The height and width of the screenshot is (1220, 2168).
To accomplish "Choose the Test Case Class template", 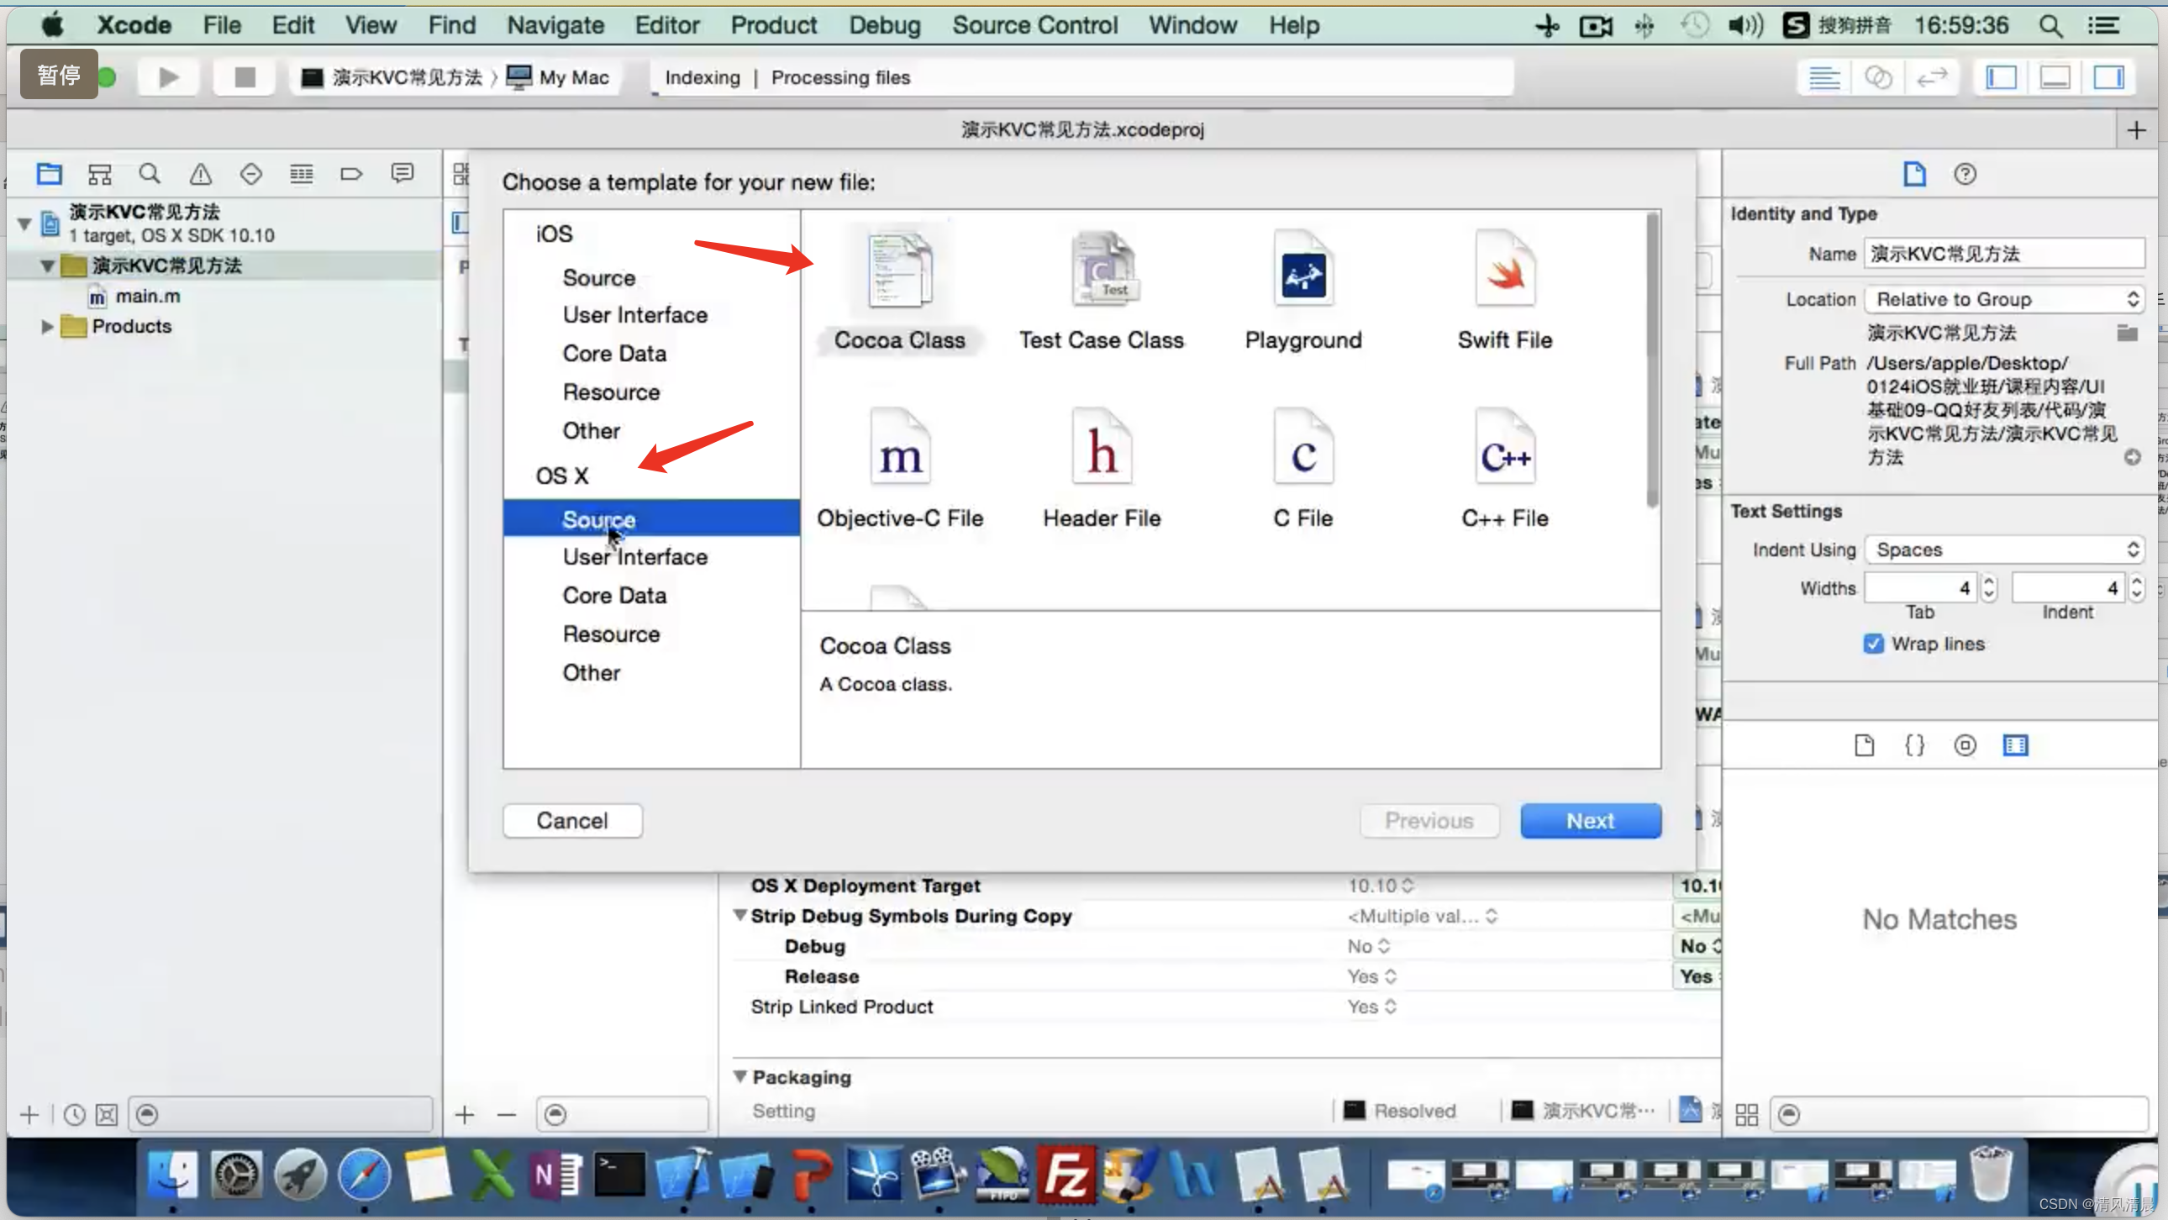I will coord(1101,290).
